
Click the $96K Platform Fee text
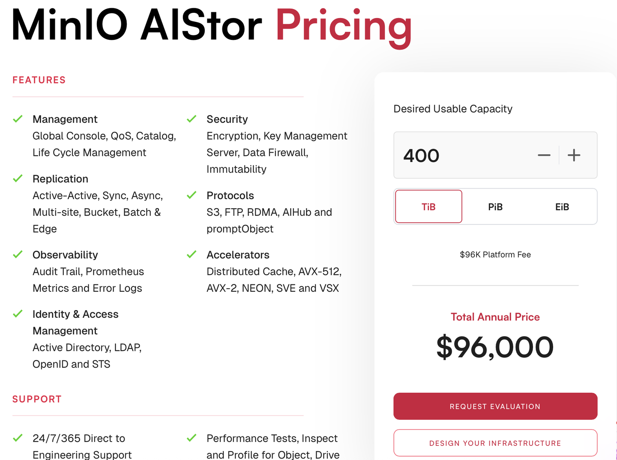(x=495, y=255)
